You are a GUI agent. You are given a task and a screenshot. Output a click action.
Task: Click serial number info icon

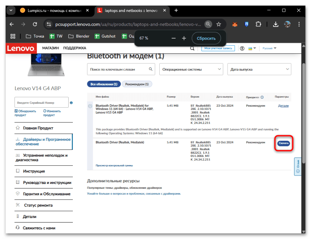[71, 103]
